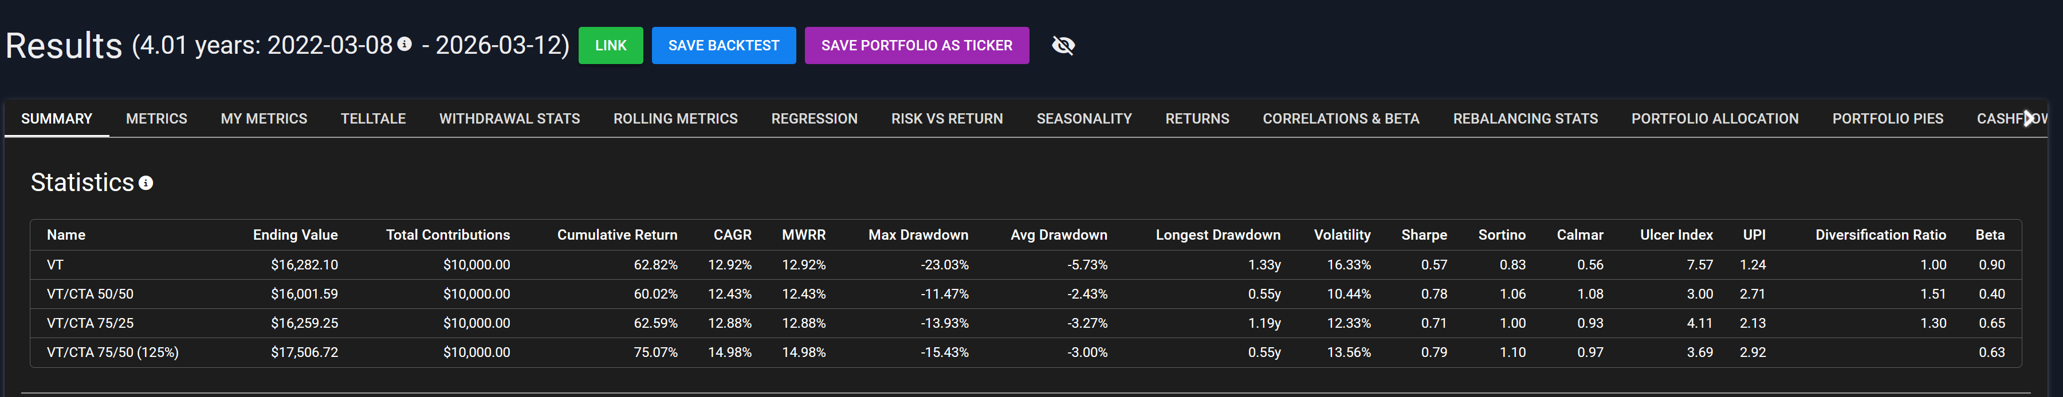The height and width of the screenshot is (397, 2063).
Task: Select the SEASONALITY tab
Action: (1083, 118)
